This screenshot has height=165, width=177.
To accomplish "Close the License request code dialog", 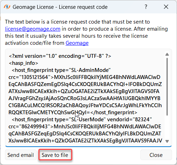I will pyautogui.click(x=166, y=7).
